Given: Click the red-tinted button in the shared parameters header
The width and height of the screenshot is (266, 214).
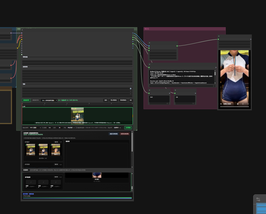Looking at the screenshot, I should pos(125,134).
